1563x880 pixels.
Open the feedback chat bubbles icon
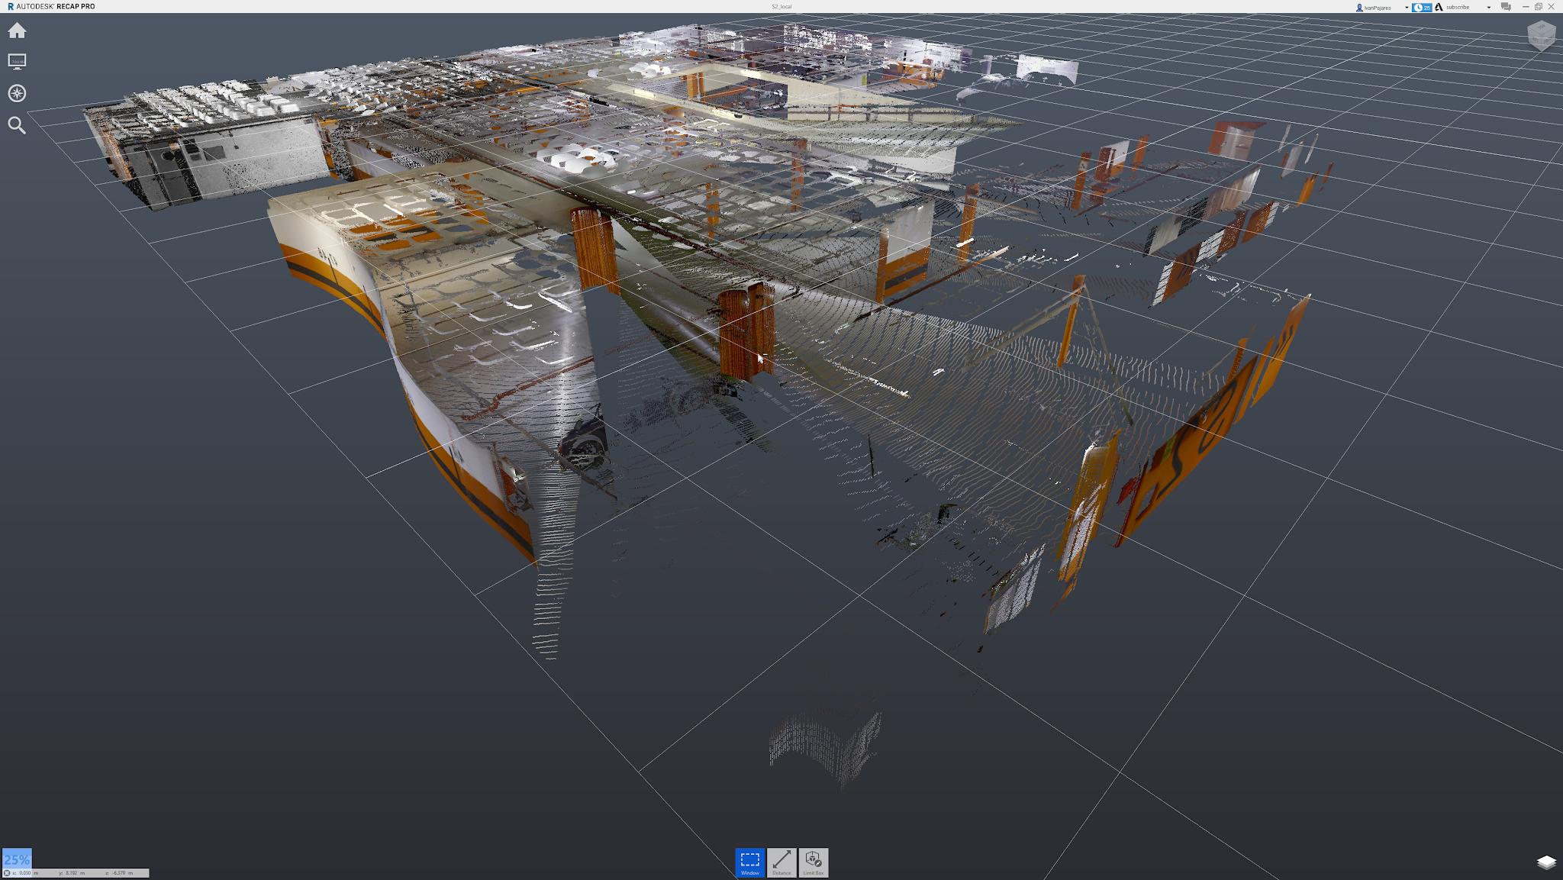pyautogui.click(x=1506, y=7)
